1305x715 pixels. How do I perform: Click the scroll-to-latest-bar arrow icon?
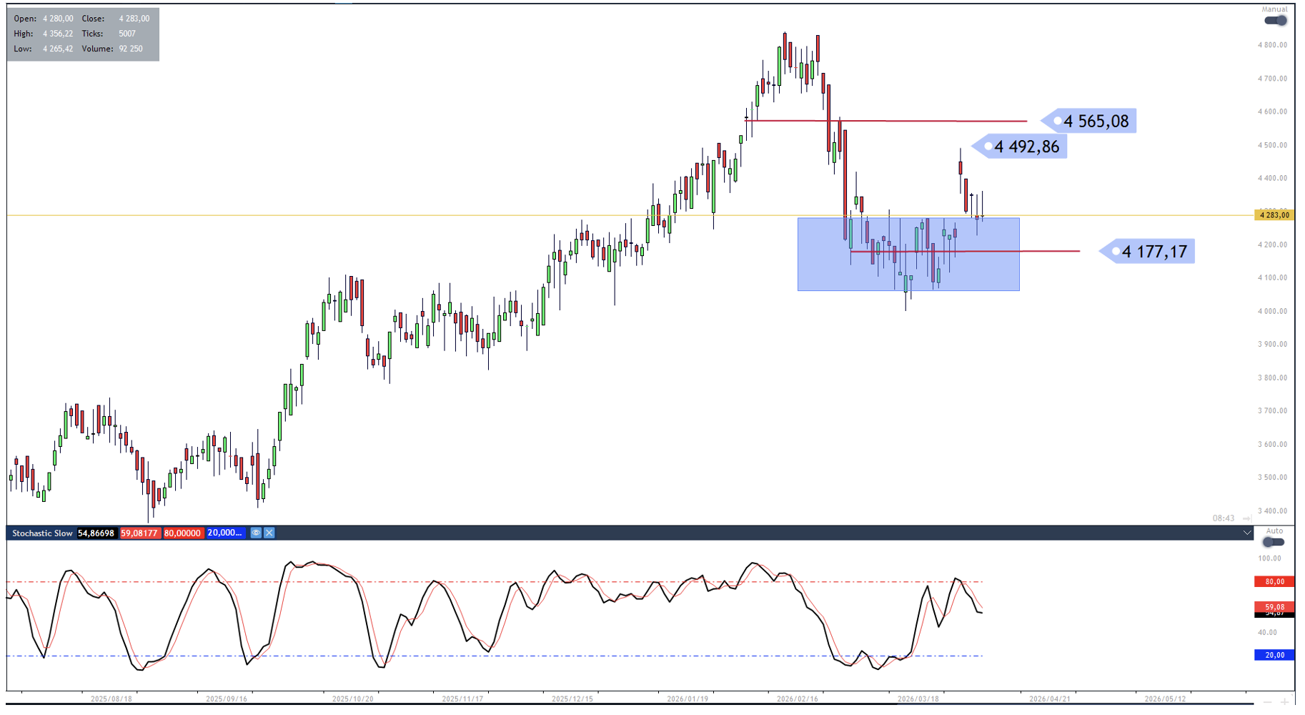[x=1246, y=518]
